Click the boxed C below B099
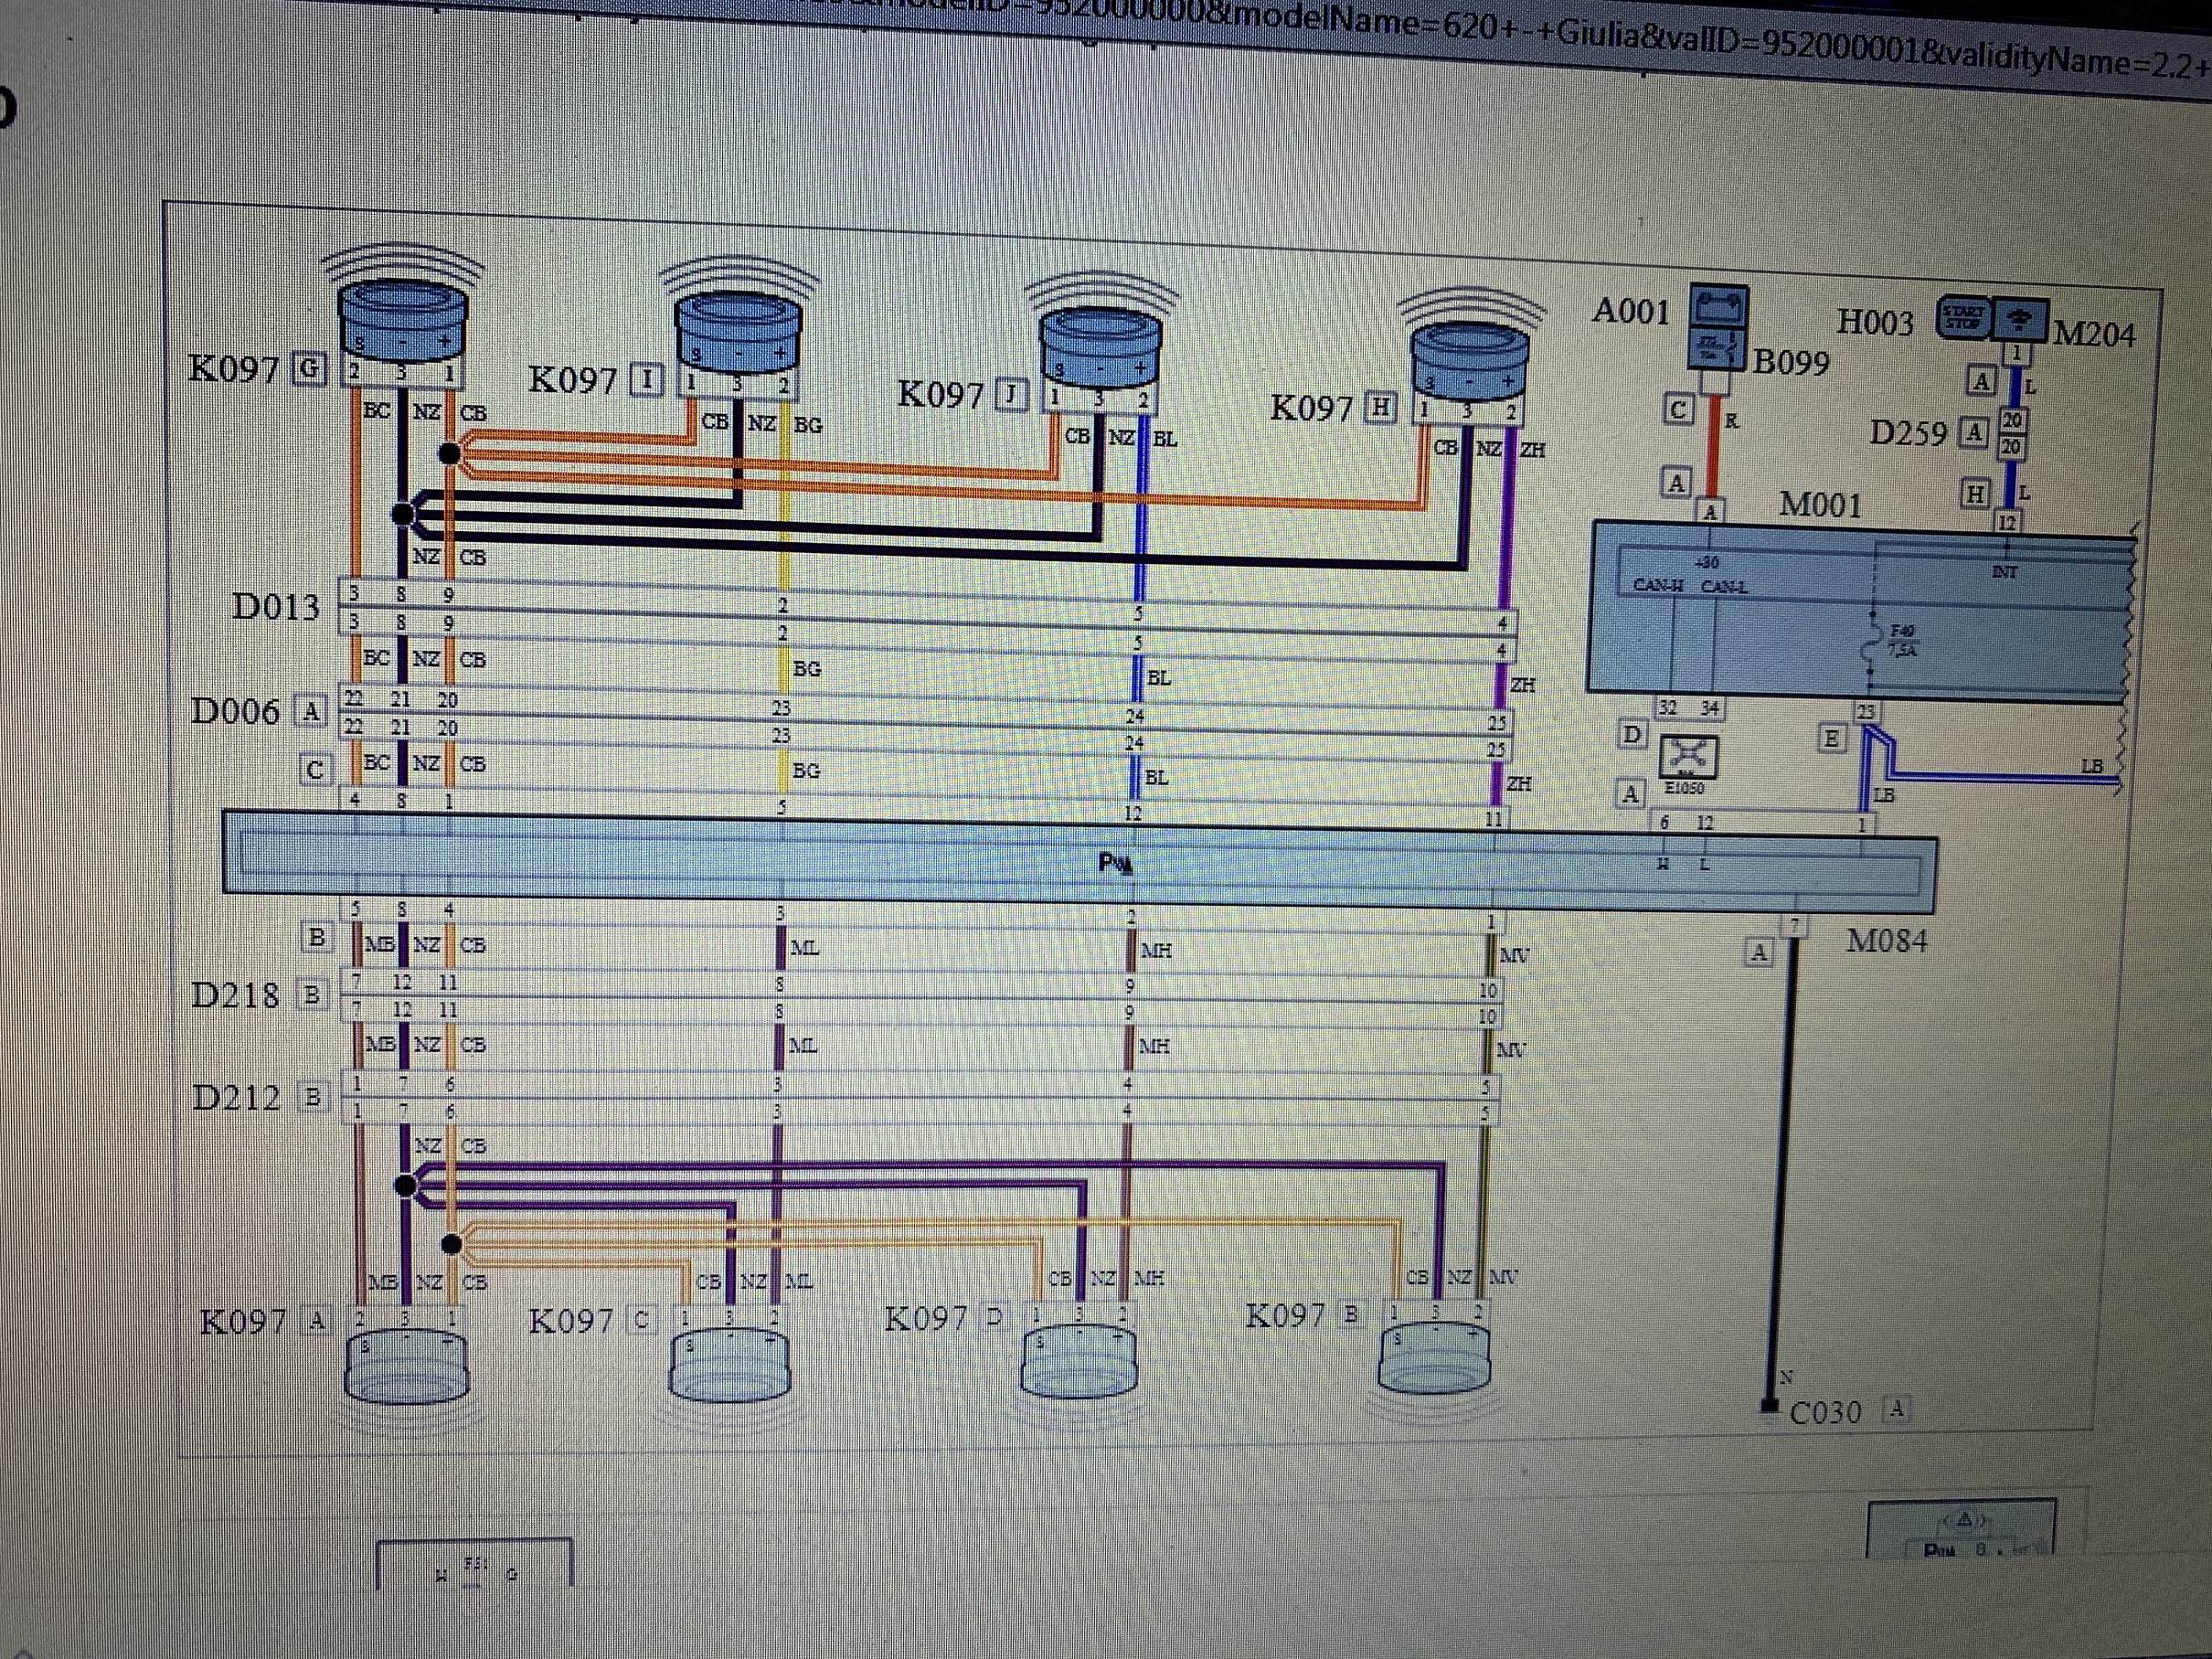This screenshot has width=2212, height=1659. 1679,409
